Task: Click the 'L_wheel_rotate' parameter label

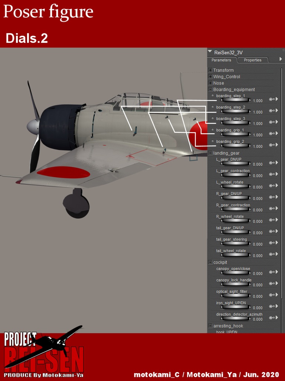Action: tap(229, 182)
